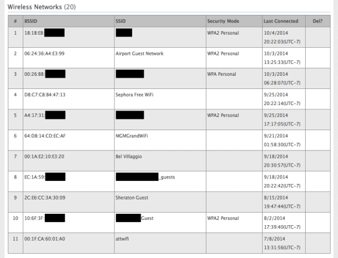Screen dimensions: 338x258
Task: Click the WPA Personal security cell
Action: coord(234,78)
